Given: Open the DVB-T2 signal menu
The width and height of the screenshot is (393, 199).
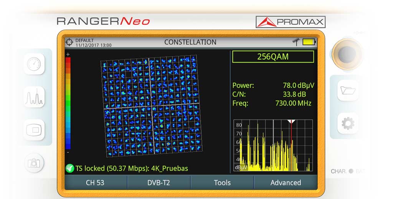Looking at the screenshot, I should click(x=159, y=183).
